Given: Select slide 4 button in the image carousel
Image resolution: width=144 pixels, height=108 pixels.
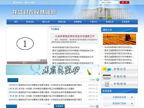Looking at the screenshot, I should coord(46,60).
